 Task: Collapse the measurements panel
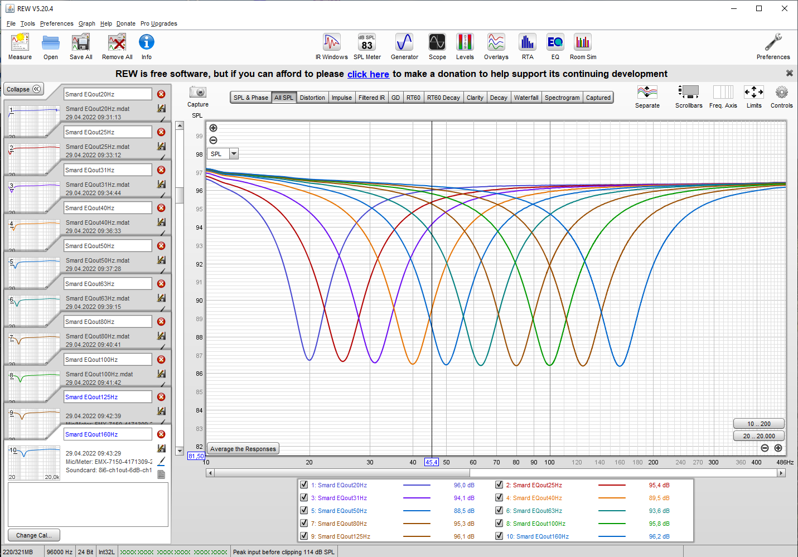point(23,89)
